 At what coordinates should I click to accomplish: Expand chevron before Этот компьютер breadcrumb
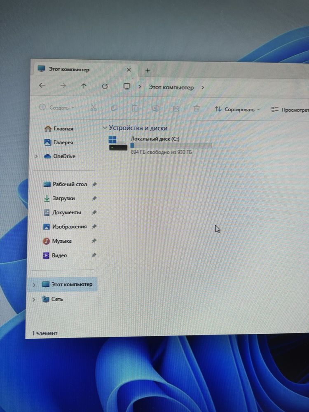click(x=140, y=87)
